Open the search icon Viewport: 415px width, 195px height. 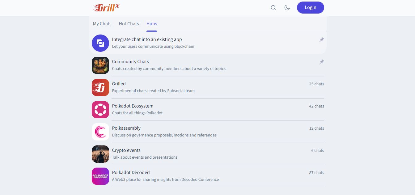[273, 8]
